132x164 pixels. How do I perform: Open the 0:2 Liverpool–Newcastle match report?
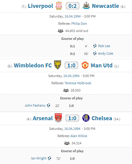[72, 6]
